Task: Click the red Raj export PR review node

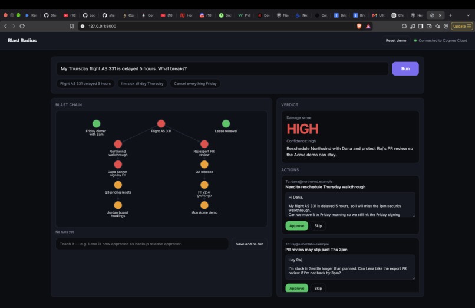Action: click(x=204, y=144)
